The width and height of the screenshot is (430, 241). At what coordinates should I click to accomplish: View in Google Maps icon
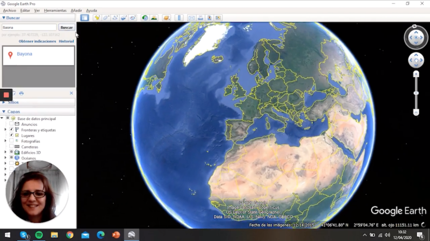click(x=218, y=18)
